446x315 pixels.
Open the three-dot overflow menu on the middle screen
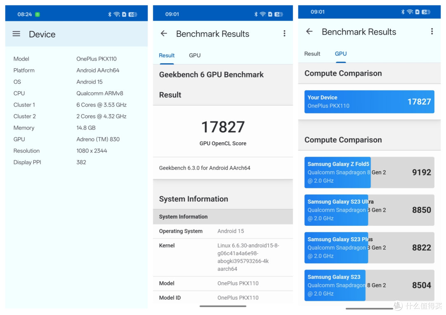(x=284, y=33)
